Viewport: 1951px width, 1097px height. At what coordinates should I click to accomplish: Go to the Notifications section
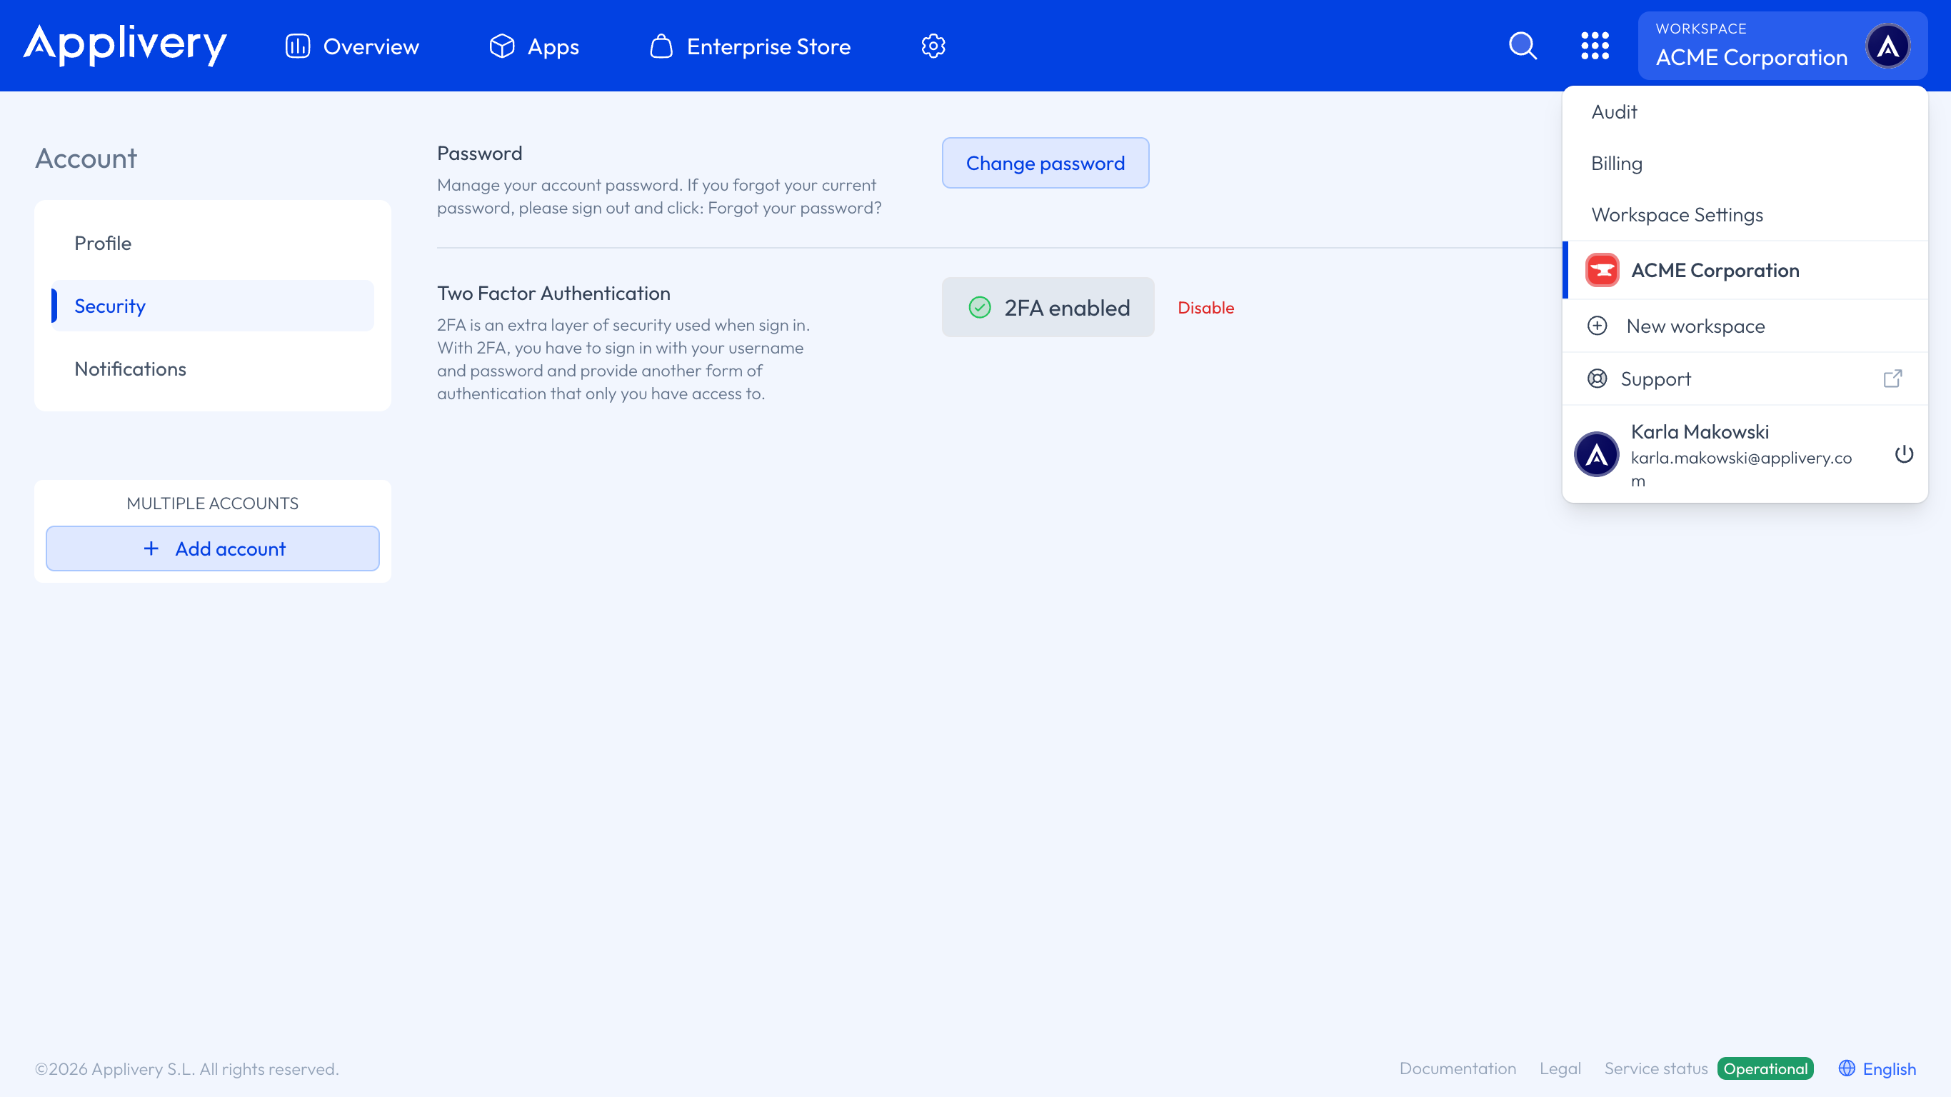(x=130, y=369)
